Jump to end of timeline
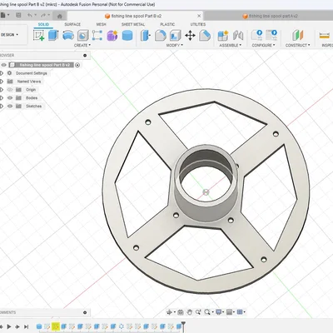This screenshot has width=333, height=333. [26, 326]
